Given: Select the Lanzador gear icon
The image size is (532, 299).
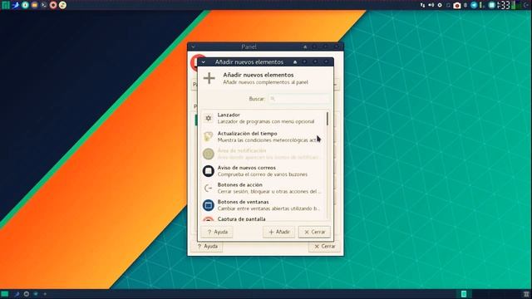Looking at the screenshot, I should point(209,118).
